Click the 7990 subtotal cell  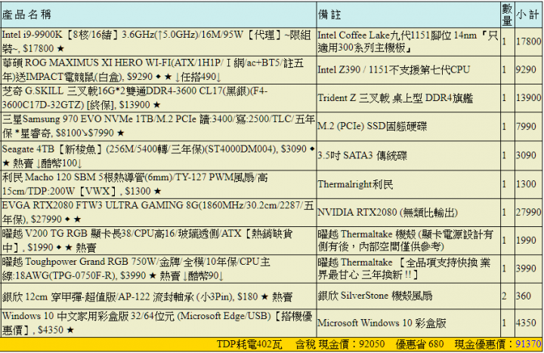click(528, 126)
